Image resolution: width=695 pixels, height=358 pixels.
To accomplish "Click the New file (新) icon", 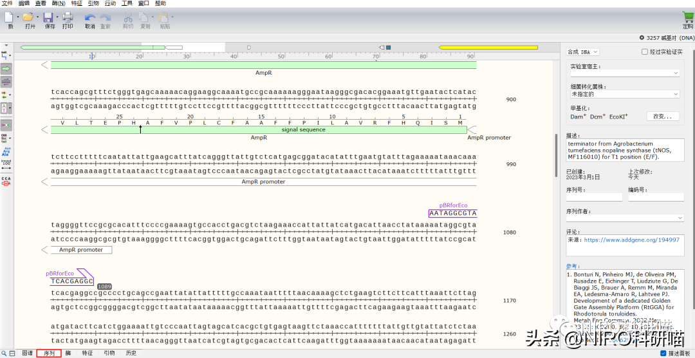I will point(9,17).
